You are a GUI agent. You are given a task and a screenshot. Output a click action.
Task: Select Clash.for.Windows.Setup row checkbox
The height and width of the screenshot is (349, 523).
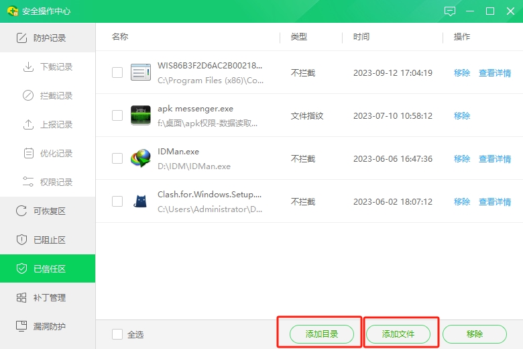(117, 201)
